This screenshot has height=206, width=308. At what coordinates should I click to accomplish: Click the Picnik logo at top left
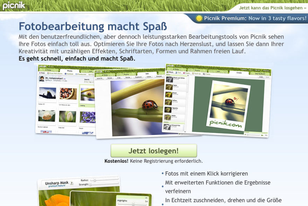click(13, 6)
